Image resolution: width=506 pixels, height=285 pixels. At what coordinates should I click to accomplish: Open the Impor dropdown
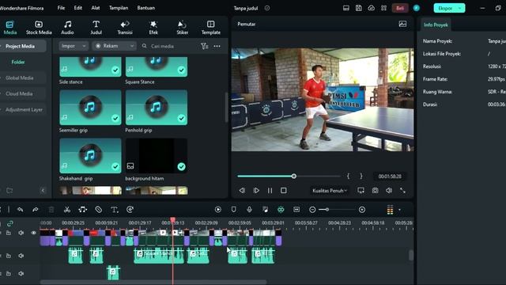(x=74, y=46)
